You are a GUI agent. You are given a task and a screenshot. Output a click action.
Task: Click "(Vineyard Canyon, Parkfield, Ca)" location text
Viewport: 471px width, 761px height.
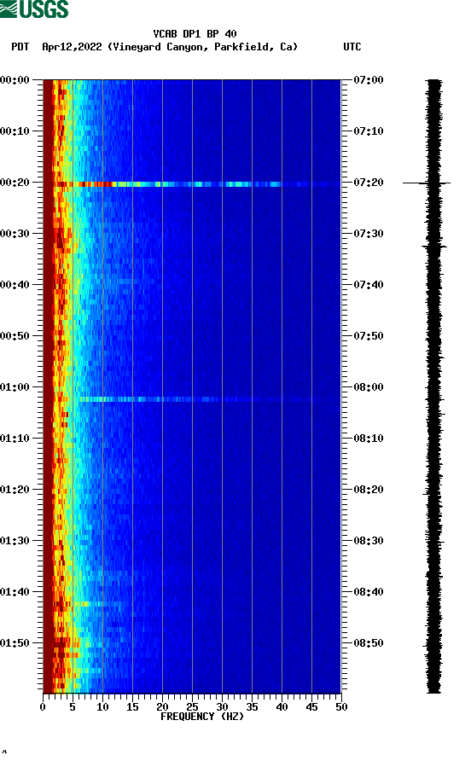[202, 47]
